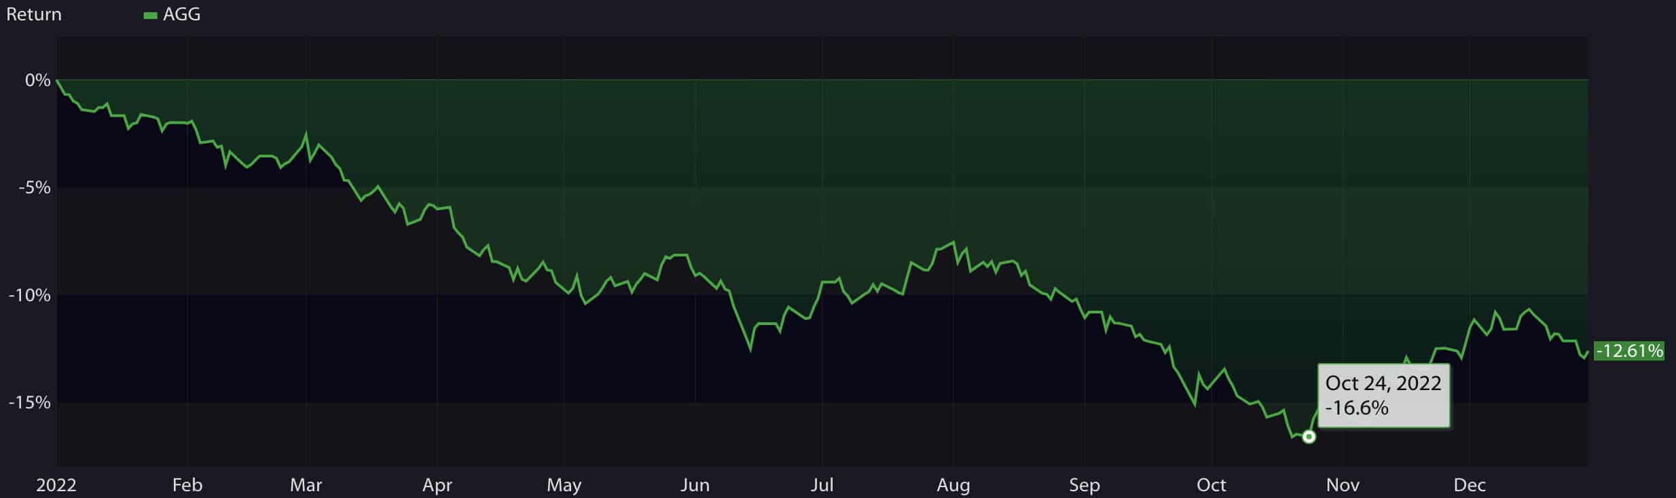
Task: Click the AGG legend entry
Action: click(x=172, y=14)
